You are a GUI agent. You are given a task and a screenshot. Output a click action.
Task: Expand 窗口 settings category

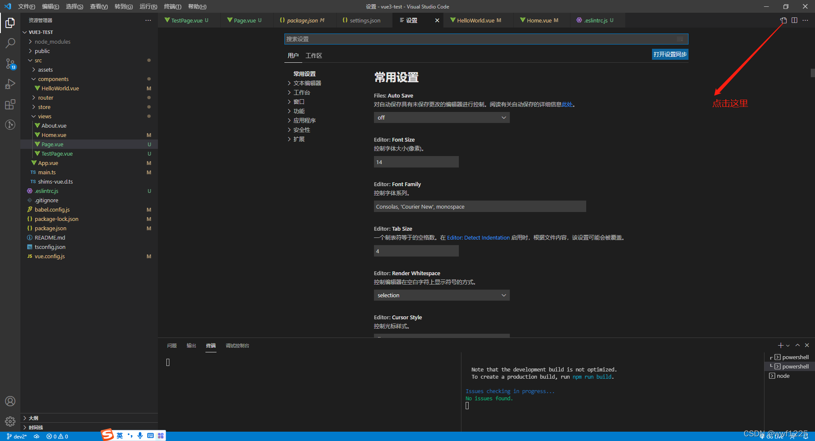[x=296, y=102]
